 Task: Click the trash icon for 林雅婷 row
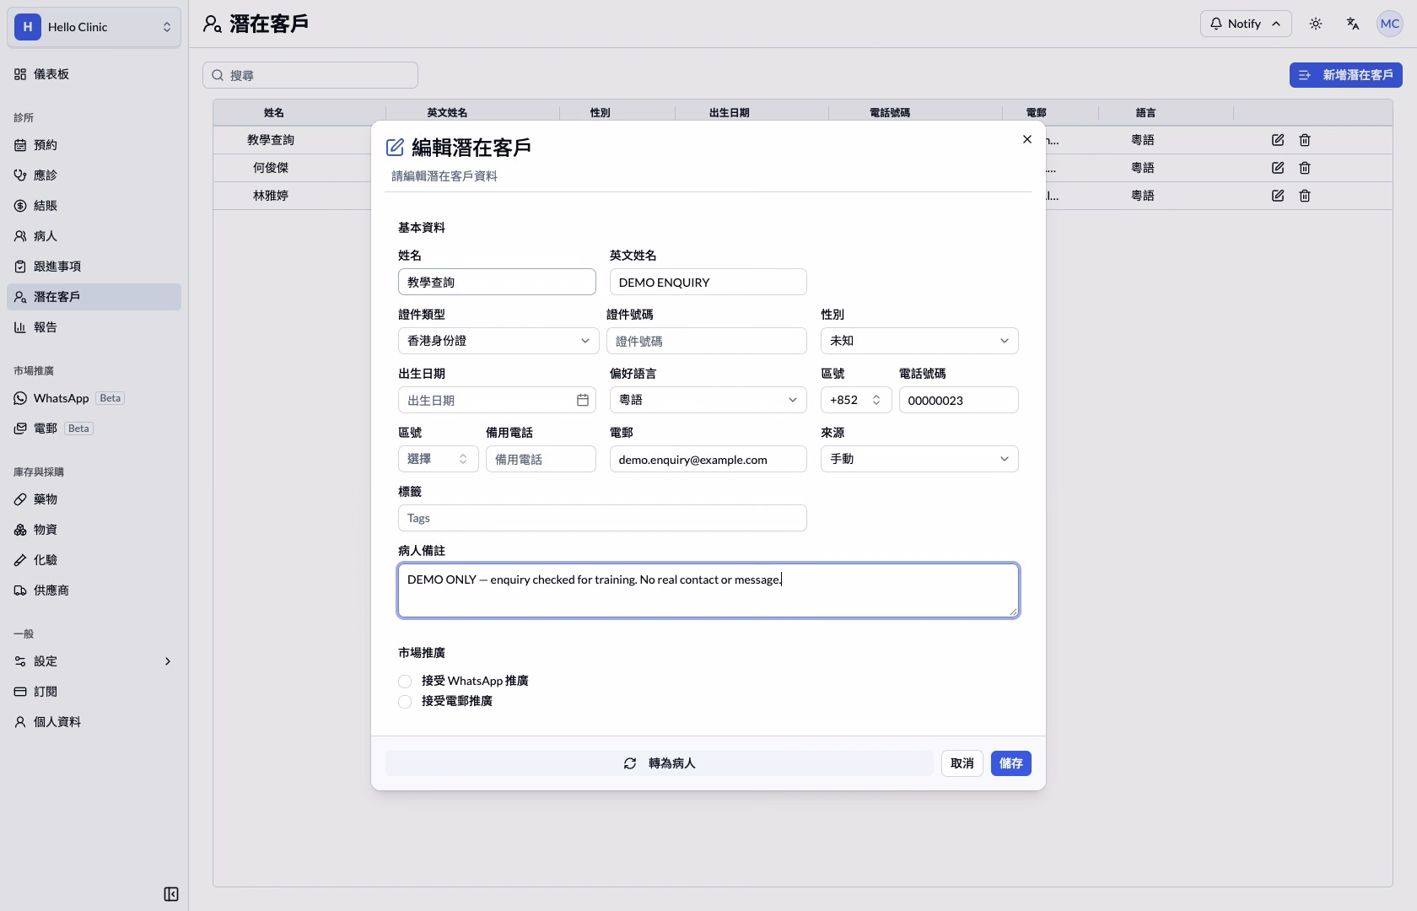point(1305,196)
